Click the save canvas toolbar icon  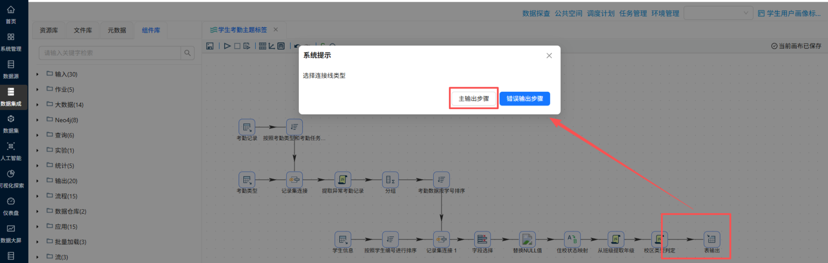(210, 46)
